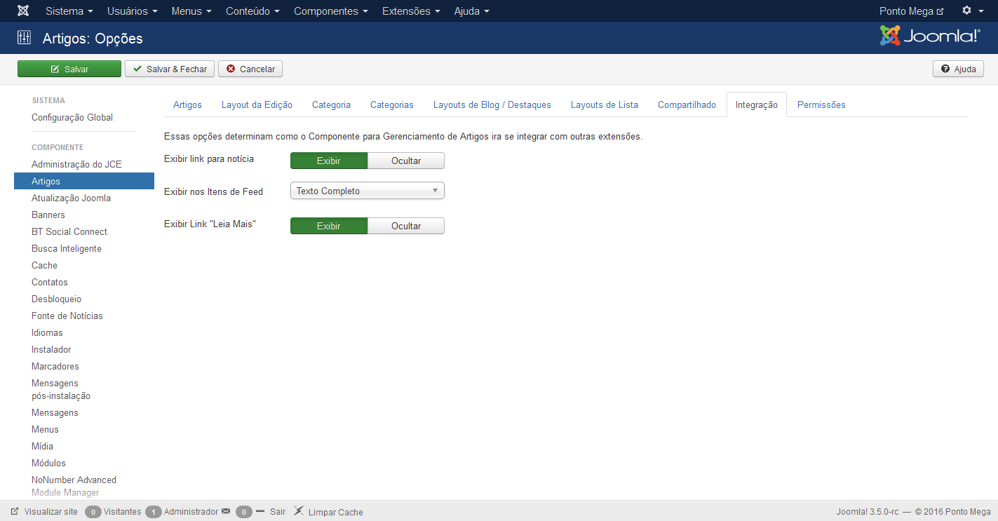
Task: Click the external link icon beside Ponto Mega
Action: [940, 11]
